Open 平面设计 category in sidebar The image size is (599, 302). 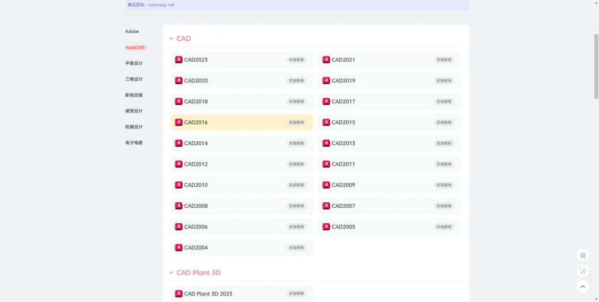[134, 63]
